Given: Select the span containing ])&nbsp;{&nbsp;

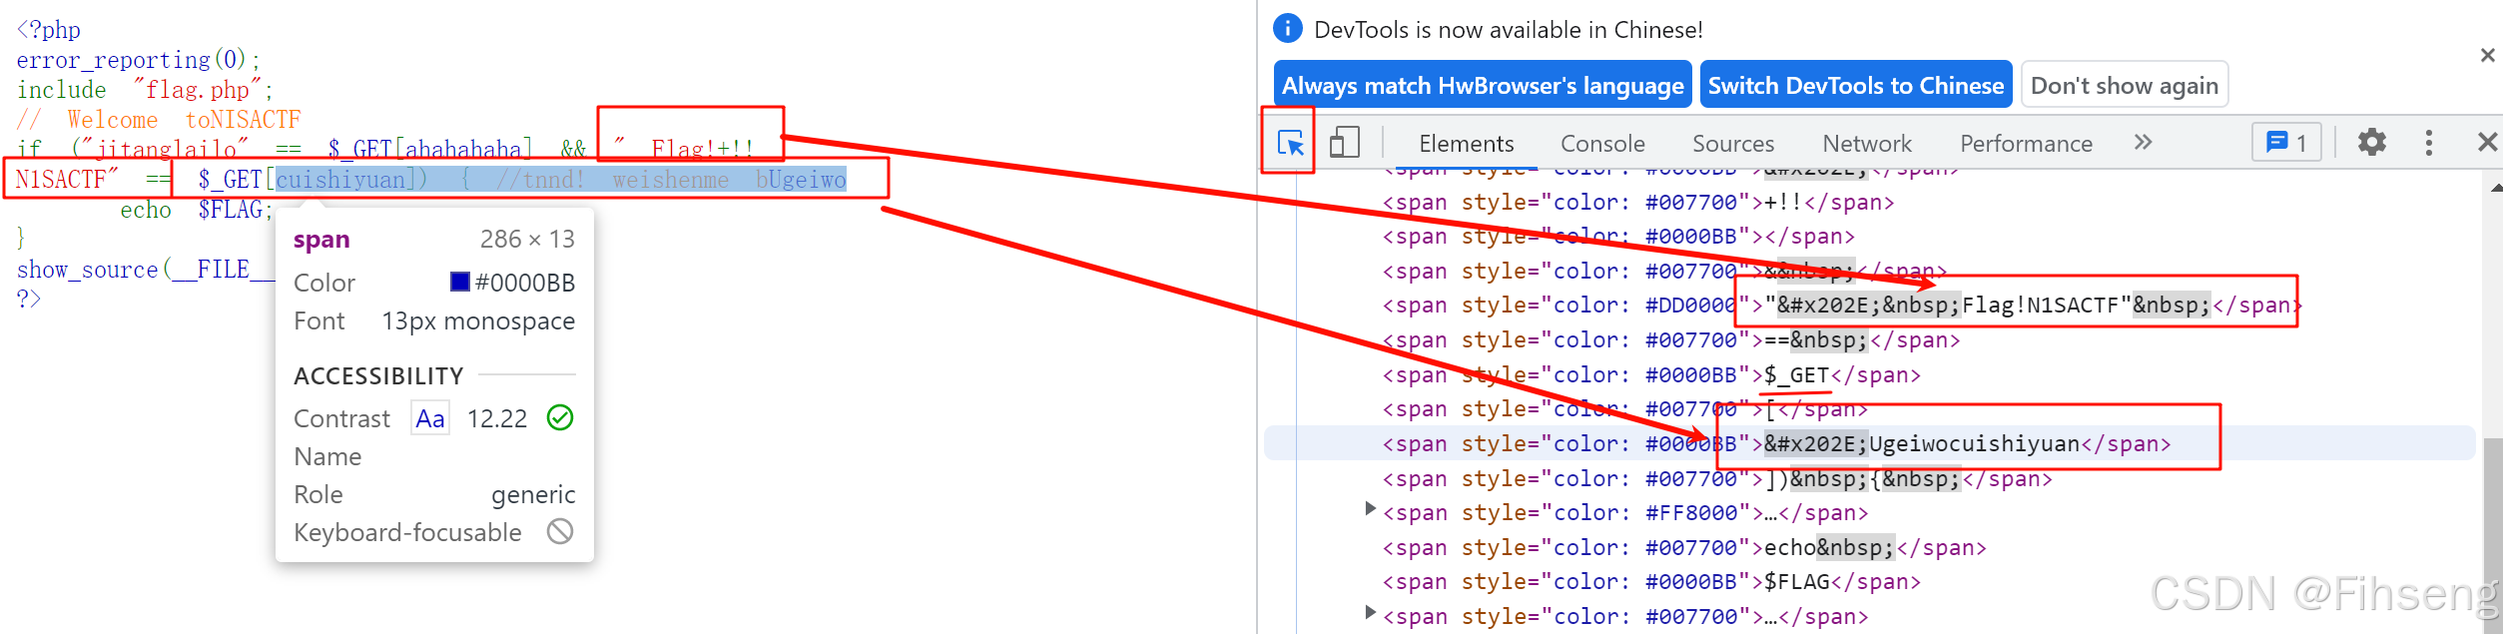Looking at the screenshot, I should [1717, 479].
